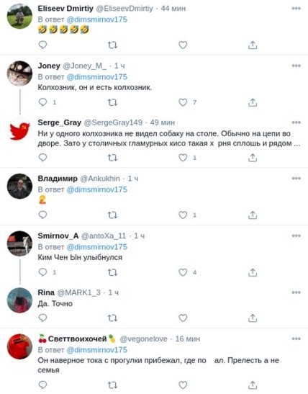Open the Serge_Gray profile name link
Screen dimensions: 308x394
coord(60,122)
